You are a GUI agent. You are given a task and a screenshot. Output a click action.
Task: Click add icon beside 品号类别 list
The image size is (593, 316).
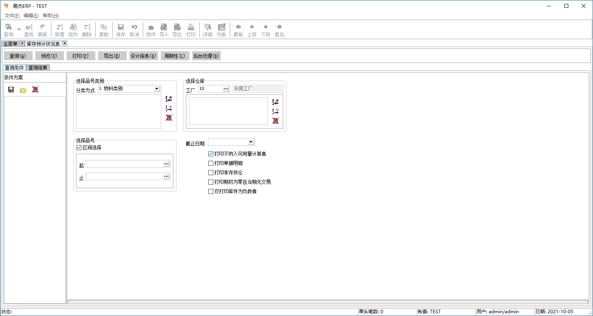pyautogui.click(x=169, y=99)
